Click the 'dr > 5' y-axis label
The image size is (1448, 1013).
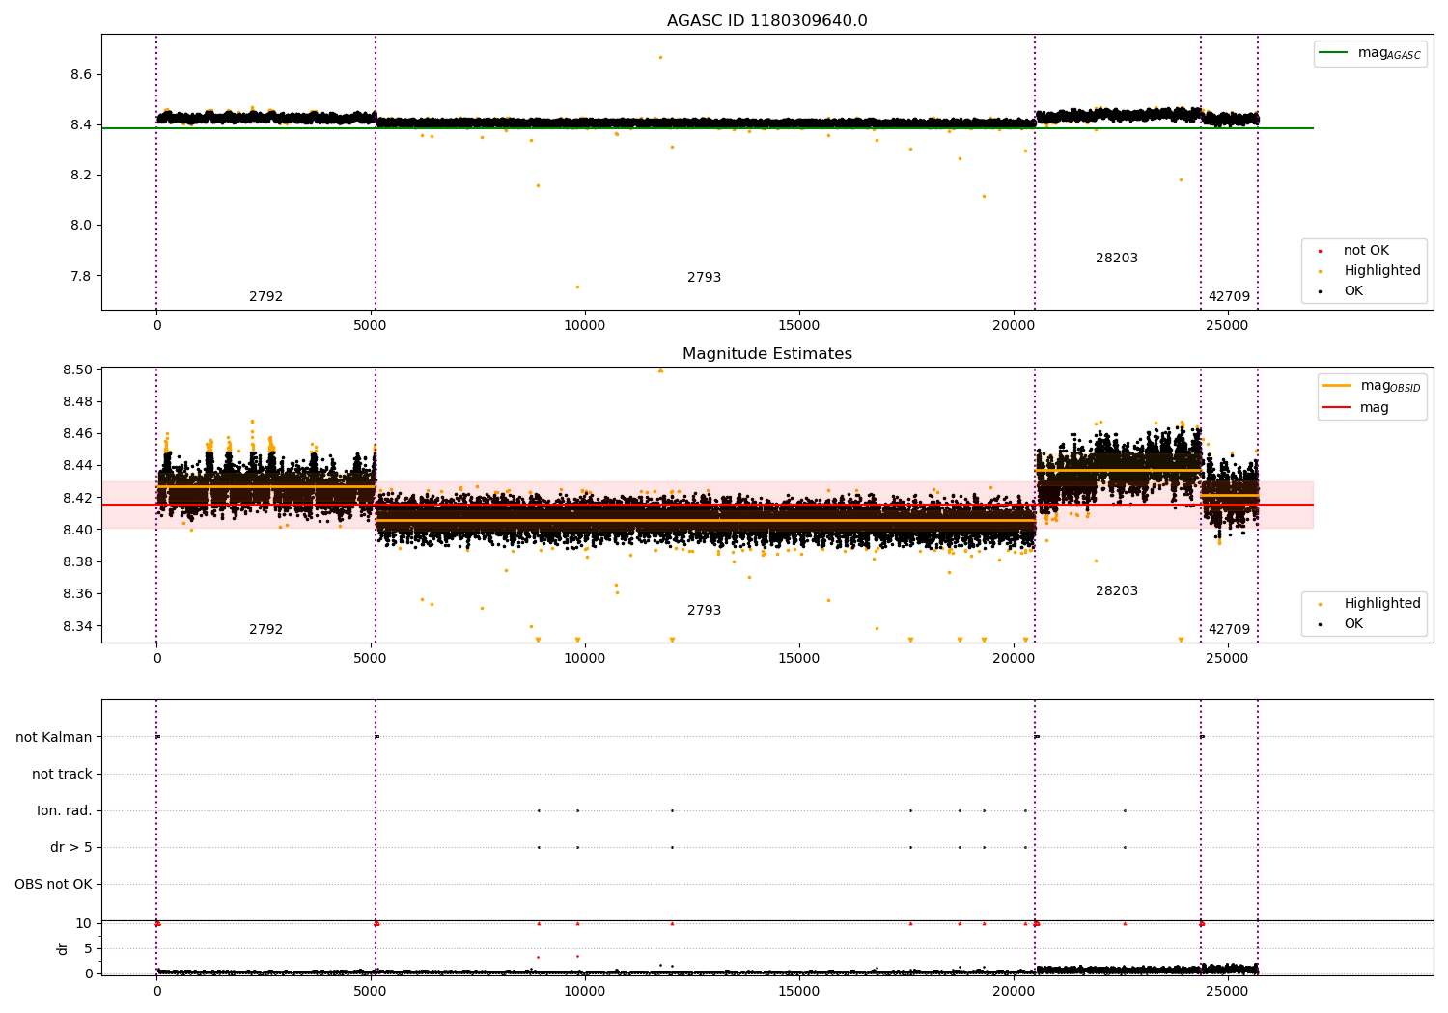tap(71, 848)
